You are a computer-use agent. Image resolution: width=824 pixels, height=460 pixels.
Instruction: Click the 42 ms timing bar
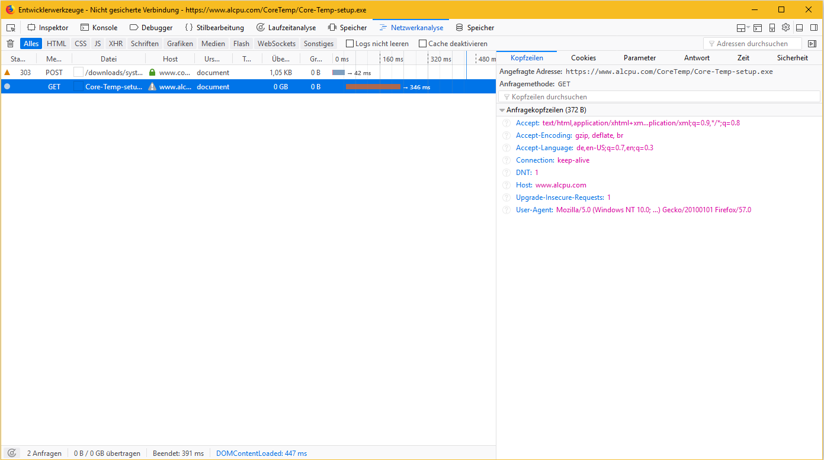(x=338, y=73)
